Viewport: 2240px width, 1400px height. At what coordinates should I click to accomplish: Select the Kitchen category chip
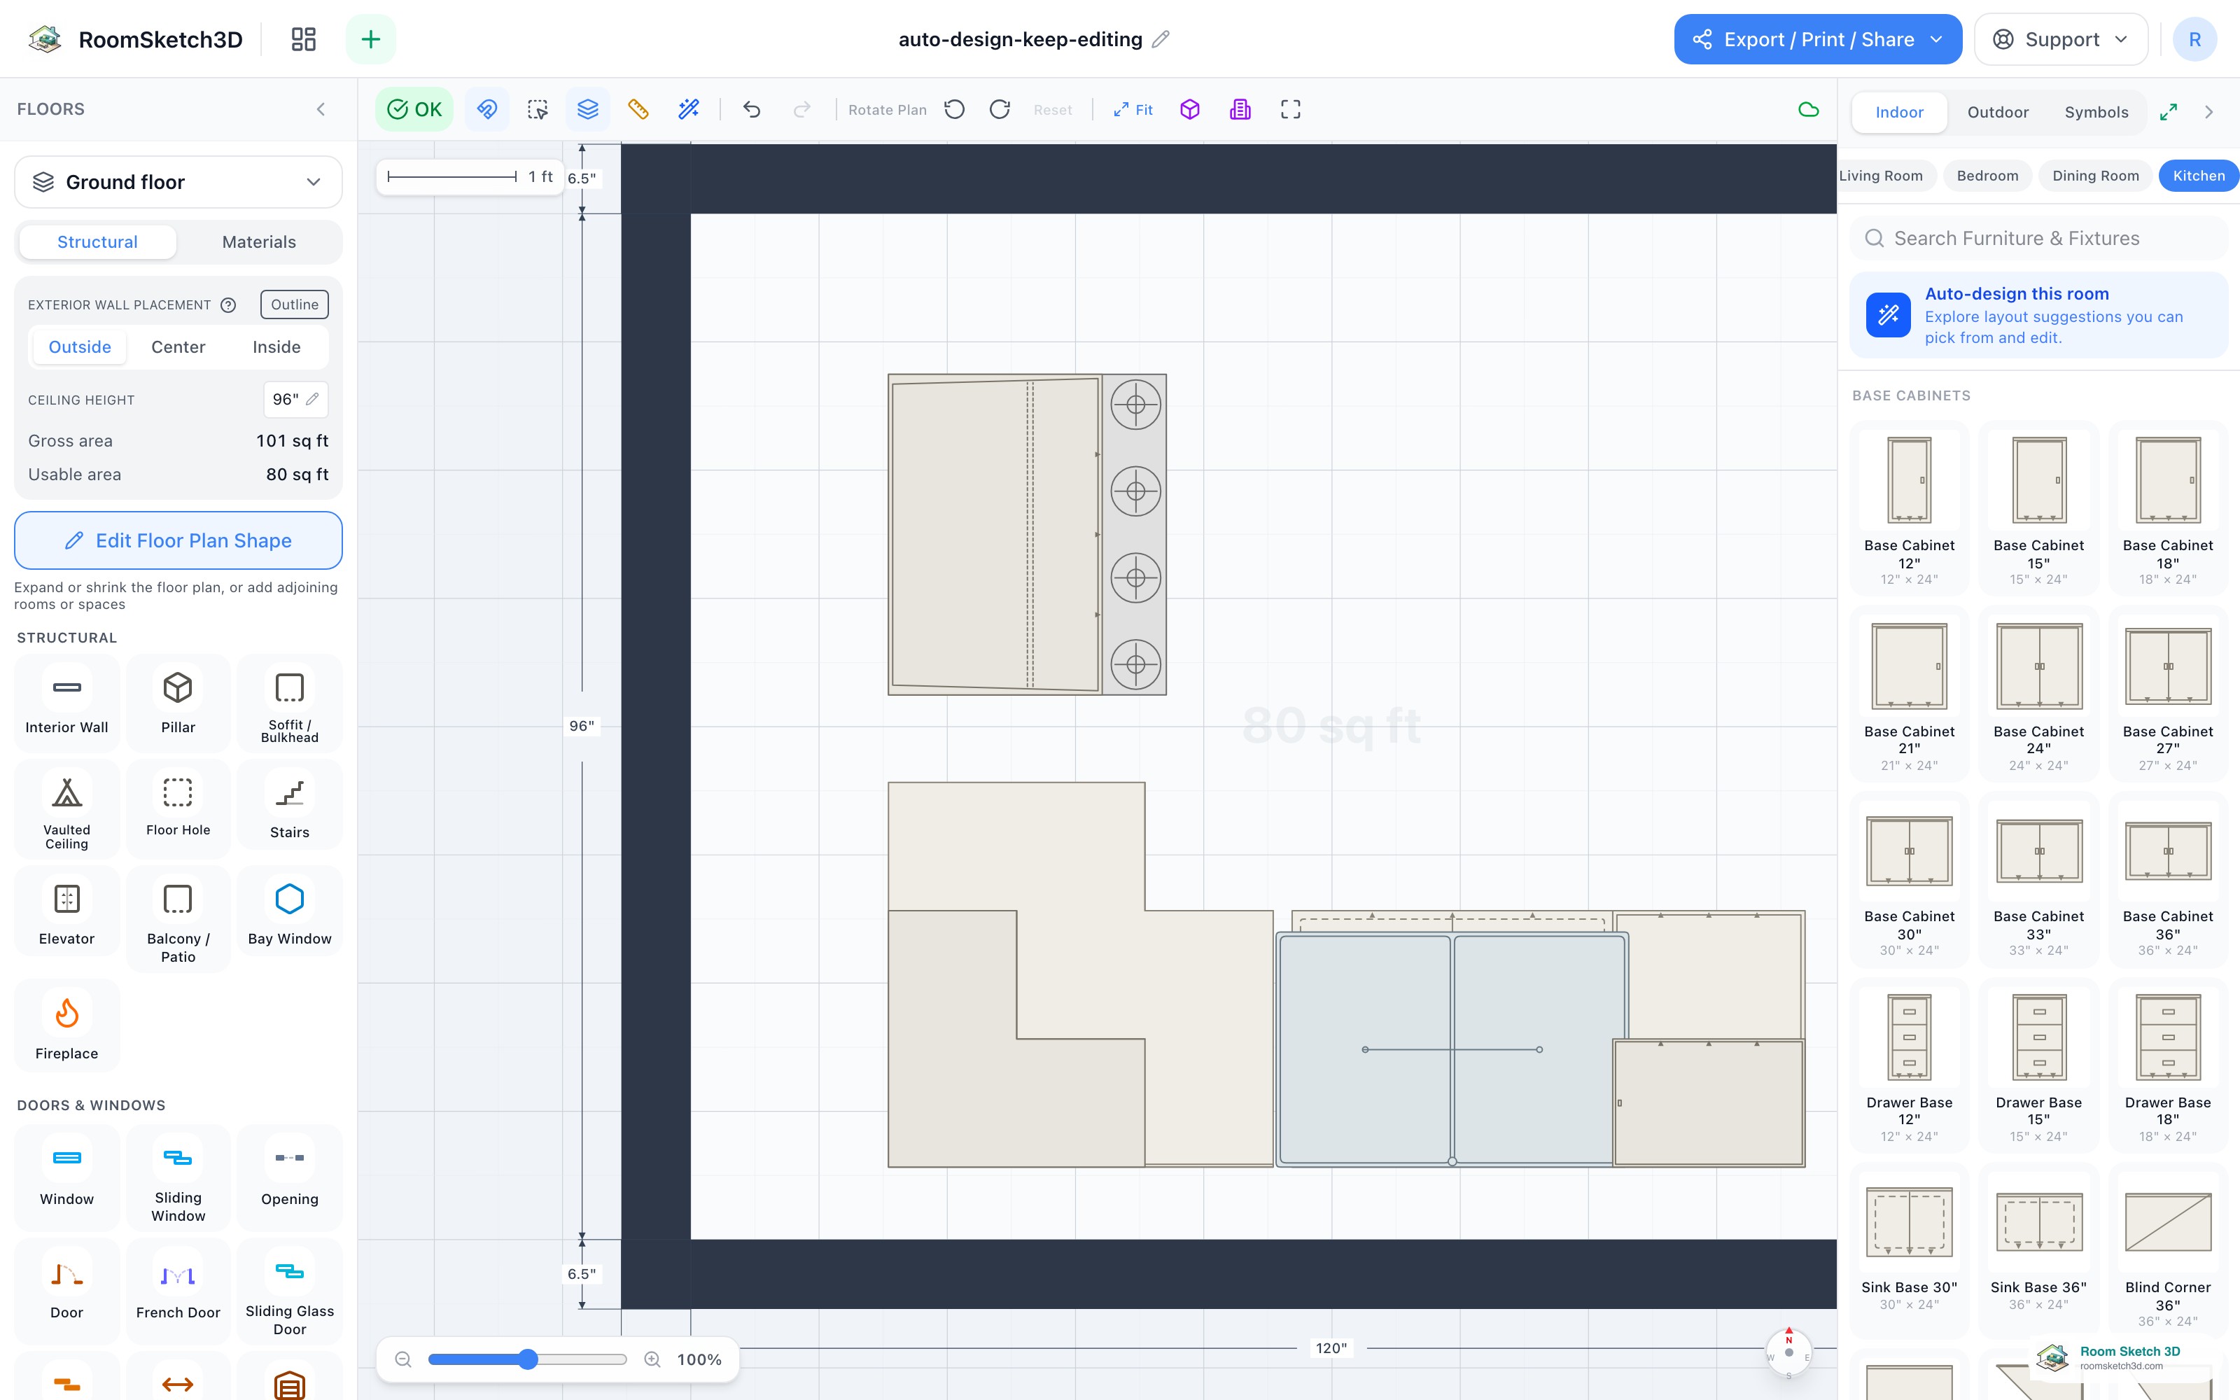2198,176
